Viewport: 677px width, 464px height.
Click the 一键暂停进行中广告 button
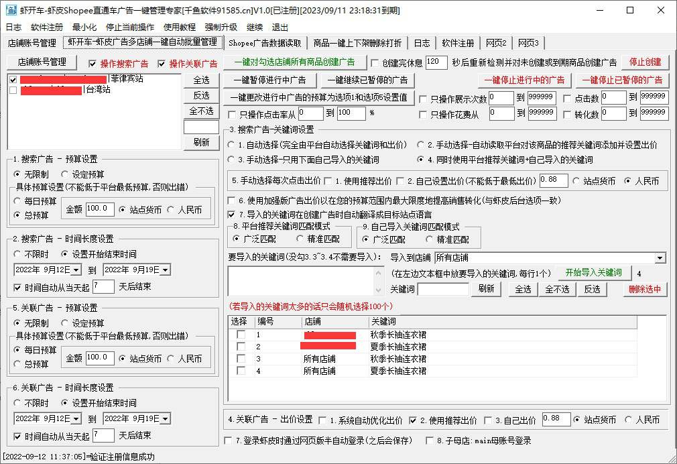click(268, 80)
